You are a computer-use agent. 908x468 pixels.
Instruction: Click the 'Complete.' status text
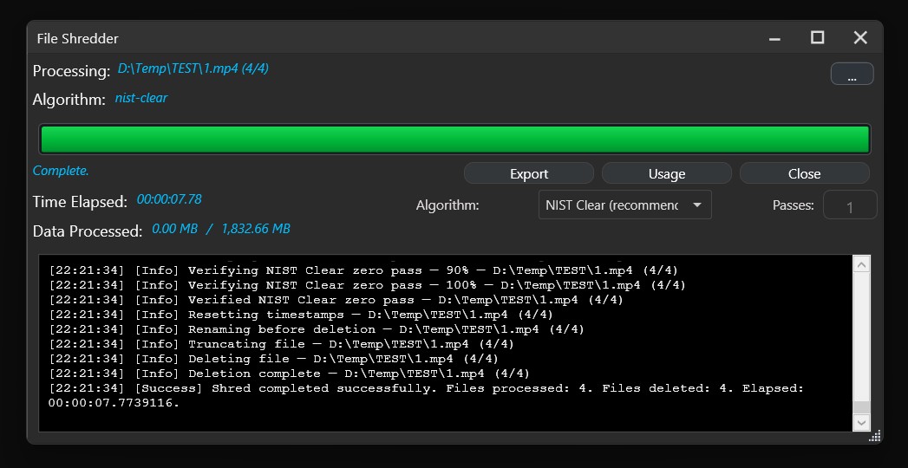point(61,171)
